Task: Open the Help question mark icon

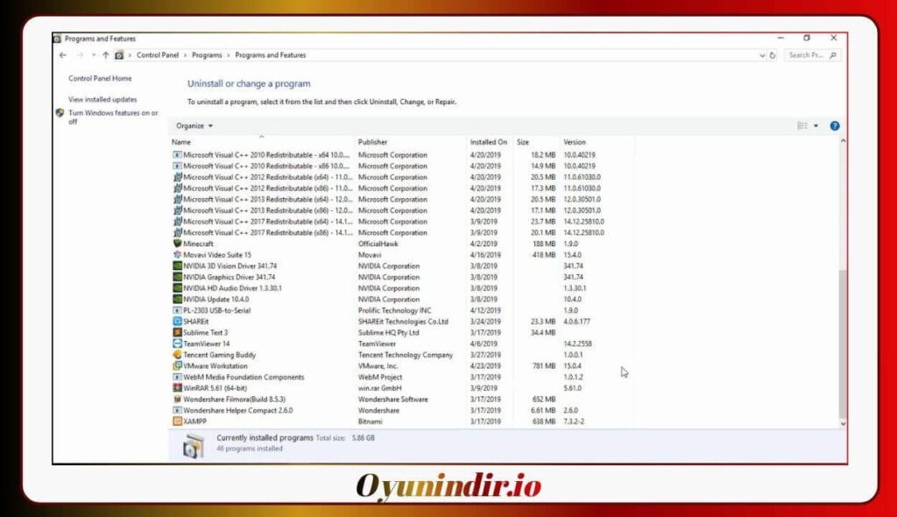Action: [x=835, y=126]
